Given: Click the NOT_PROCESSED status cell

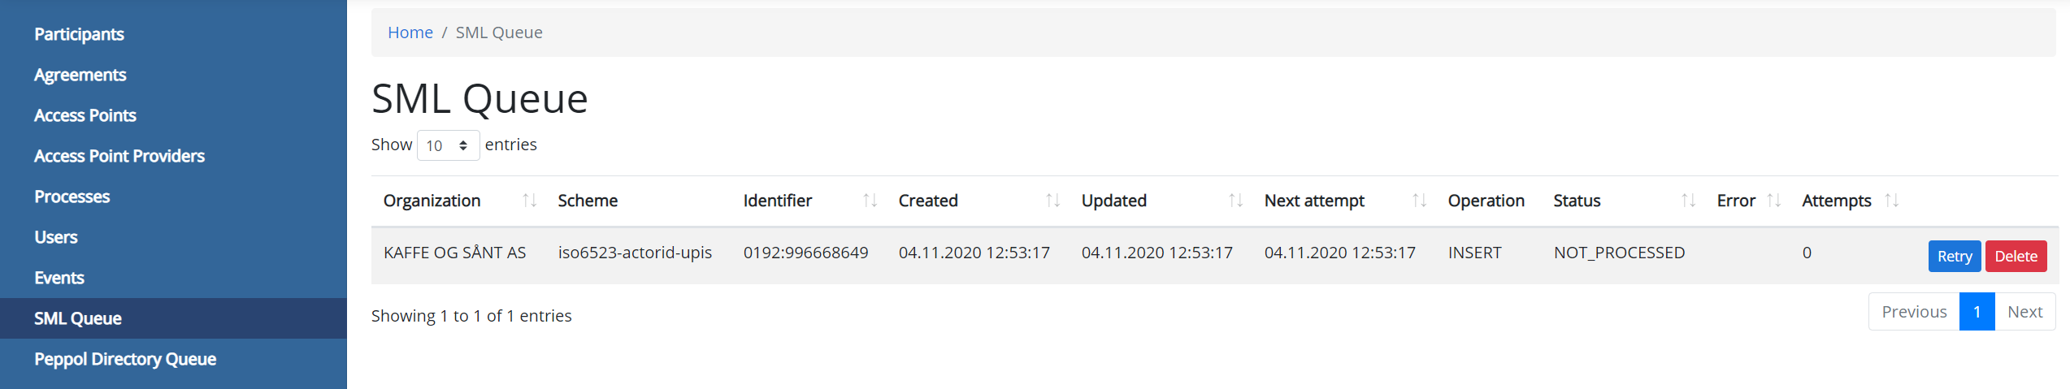Looking at the screenshot, I should (1619, 253).
